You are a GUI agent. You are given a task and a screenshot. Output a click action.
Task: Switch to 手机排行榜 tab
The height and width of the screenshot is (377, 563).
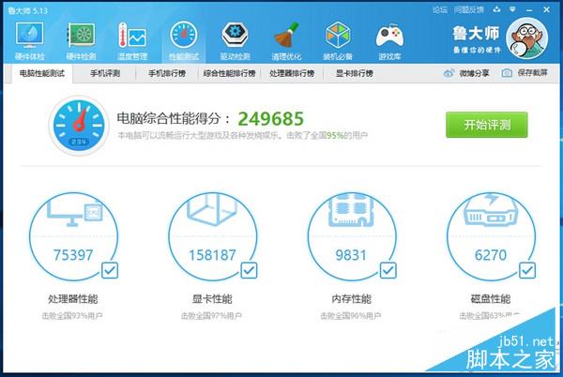(167, 73)
